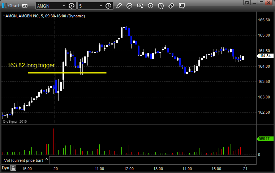Viewport: 275px width, 173px height.
Task: Select the yellow horizontal trigger line
Action: coord(67,73)
